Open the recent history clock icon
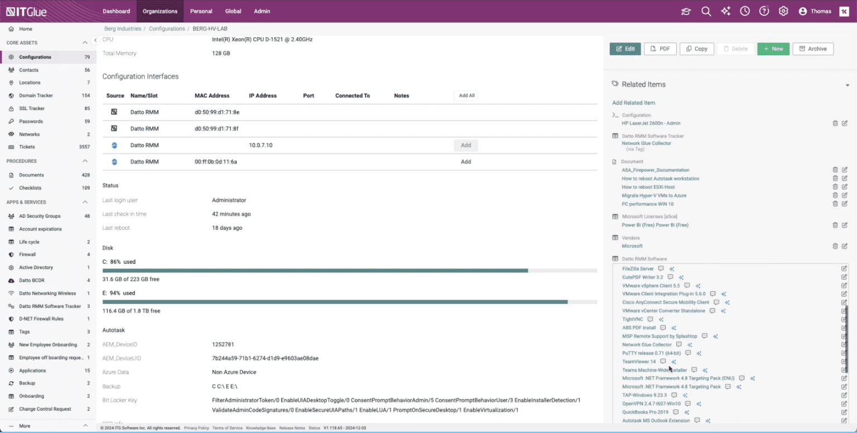The image size is (857, 433). click(x=745, y=11)
